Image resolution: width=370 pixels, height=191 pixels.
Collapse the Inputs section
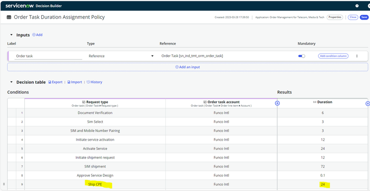click(x=11, y=35)
